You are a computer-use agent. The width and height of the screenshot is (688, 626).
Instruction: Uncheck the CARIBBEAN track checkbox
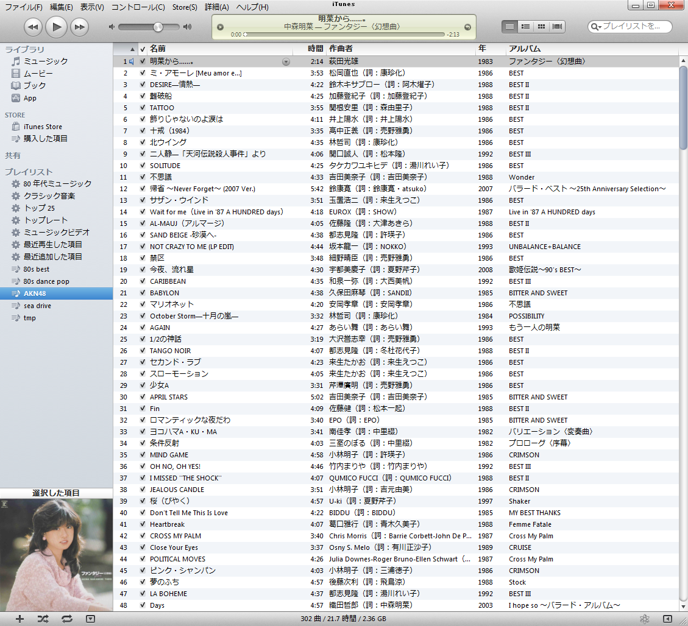coord(143,281)
